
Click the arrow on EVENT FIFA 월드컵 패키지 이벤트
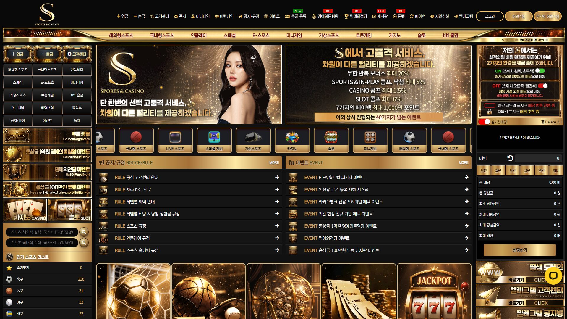pyautogui.click(x=466, y=177)
